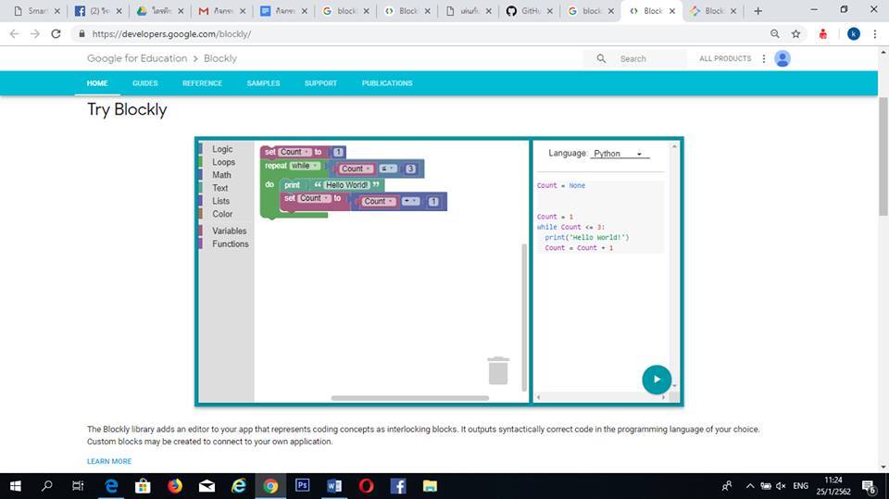Image resolution: width=889 pixels, height=499 pixels.
Task: Open the repeat while mode dropdown
Action: pyautogui.click(x=304, y=166)
